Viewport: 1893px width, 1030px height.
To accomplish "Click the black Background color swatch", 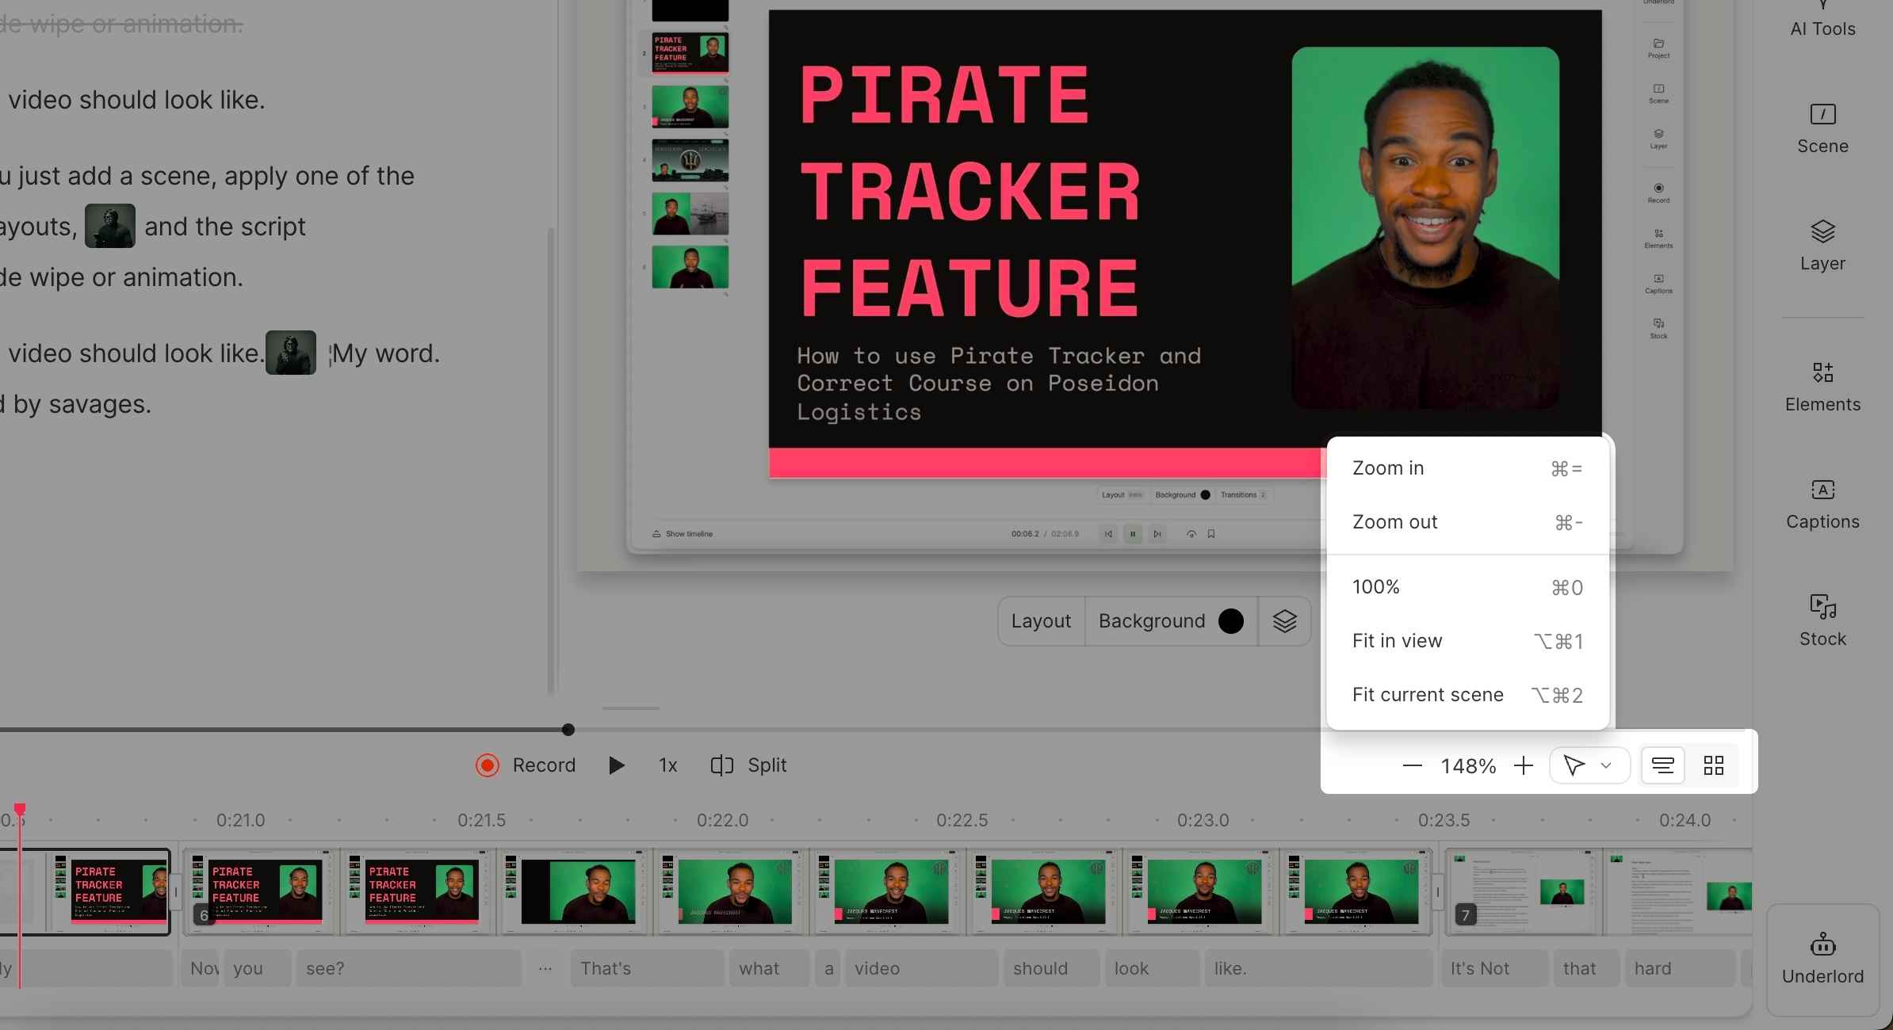I will click(1230, 621).
